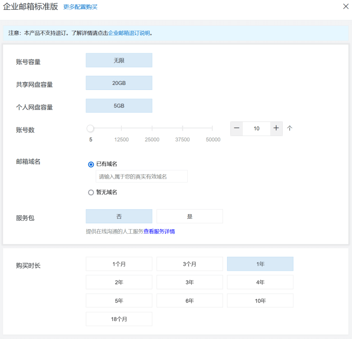Image resolution: width=352 pixels, height=339 pixels.
Task: Select the 已有域名 radio option
Action: click(x=91, y=165)
